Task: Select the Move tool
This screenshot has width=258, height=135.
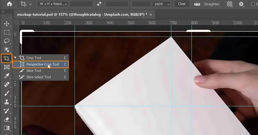Action: tap(7, 24)
